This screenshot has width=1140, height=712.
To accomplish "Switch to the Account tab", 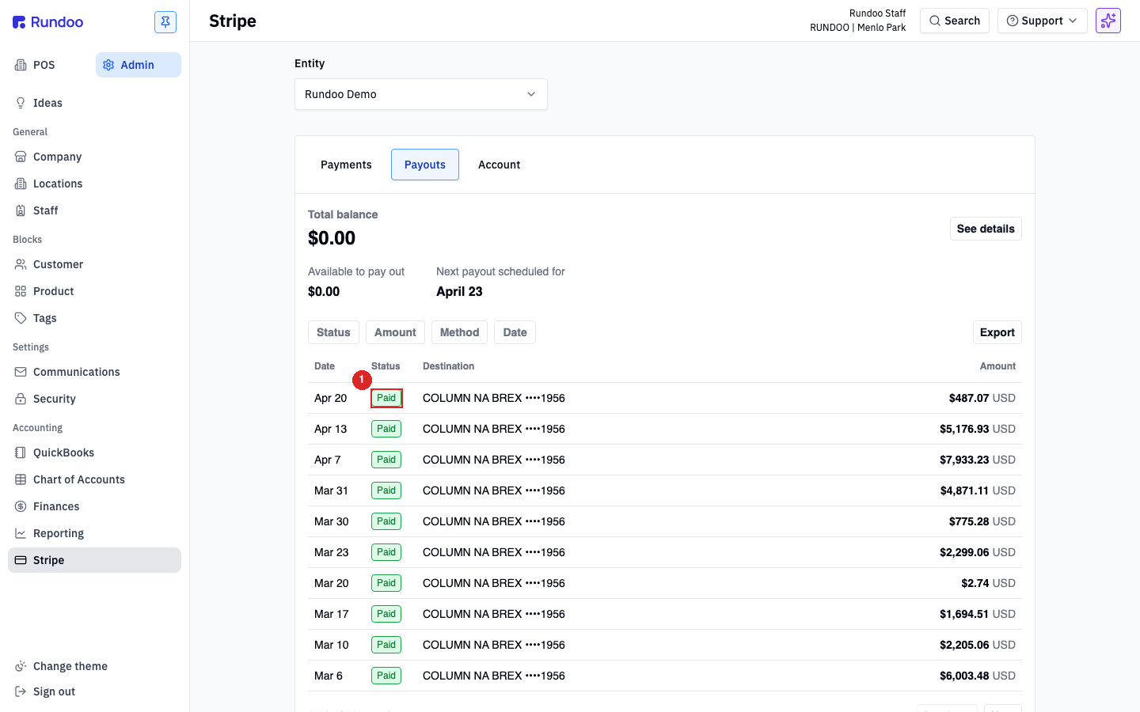I will [x=500, y=165].
